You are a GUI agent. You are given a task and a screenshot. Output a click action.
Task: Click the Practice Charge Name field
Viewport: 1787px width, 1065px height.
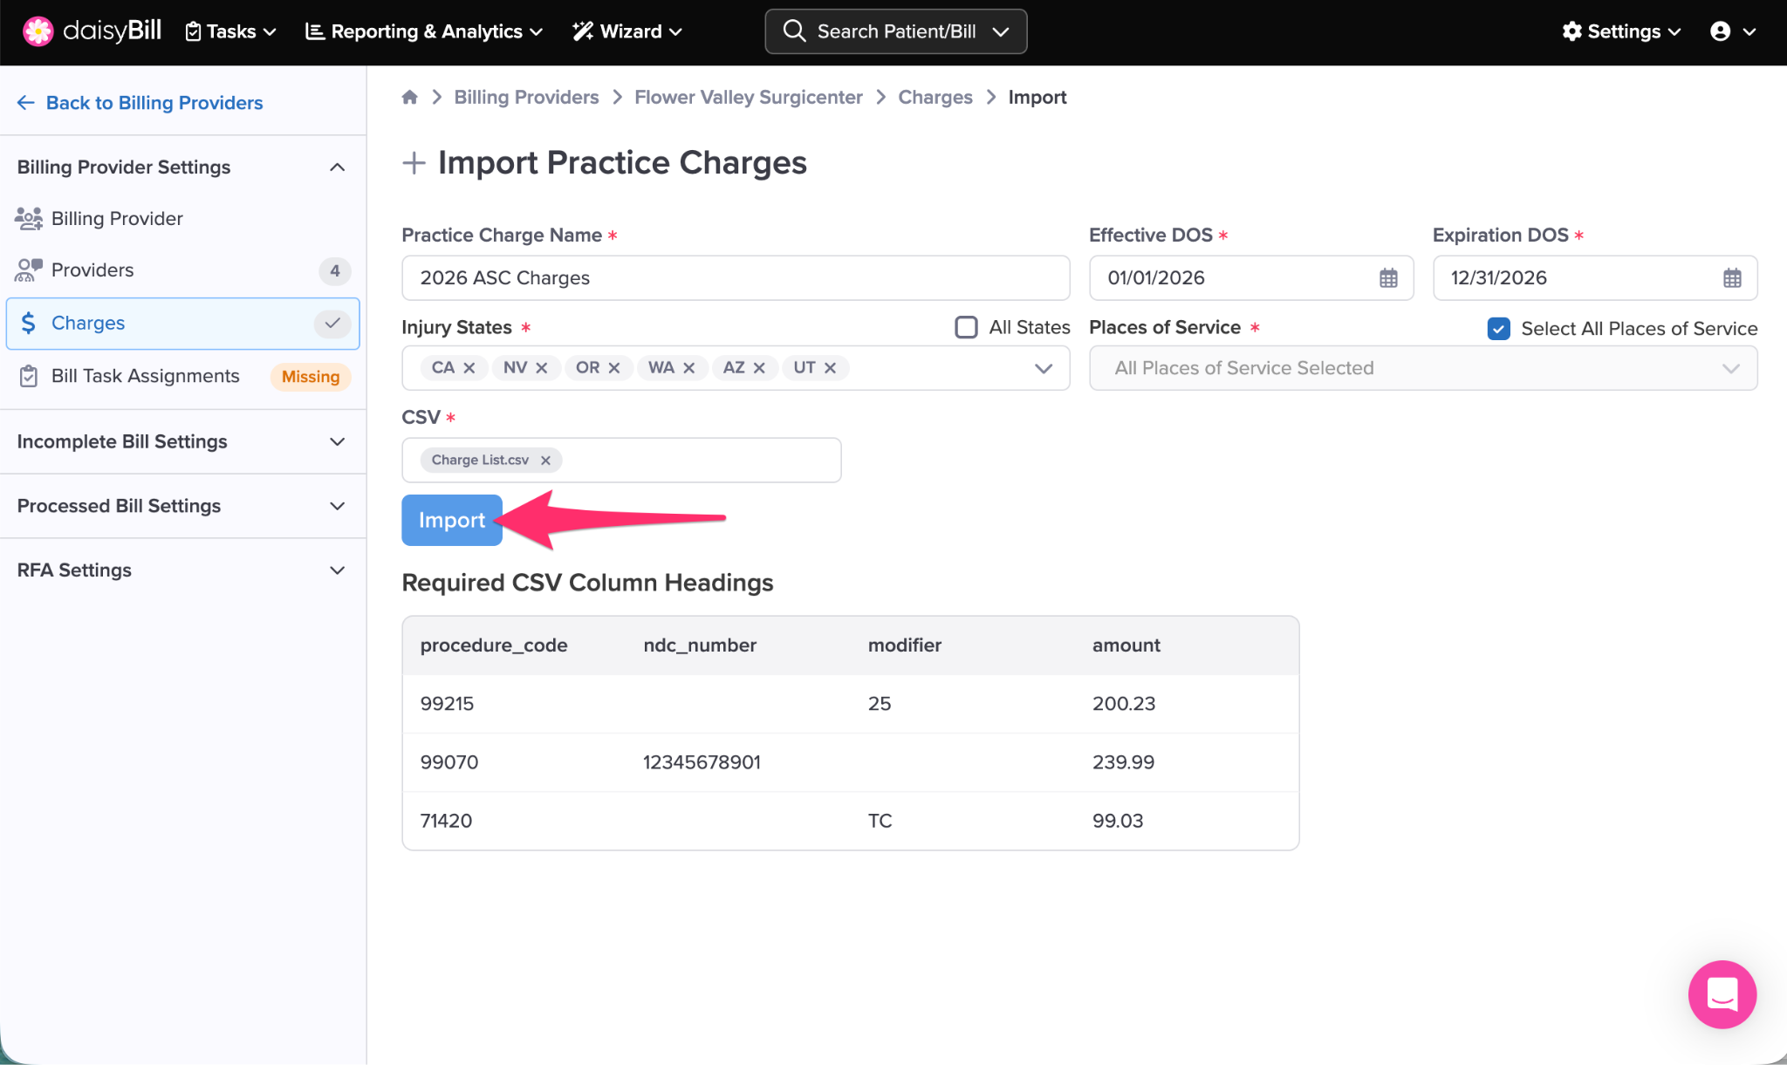[735, 278]
